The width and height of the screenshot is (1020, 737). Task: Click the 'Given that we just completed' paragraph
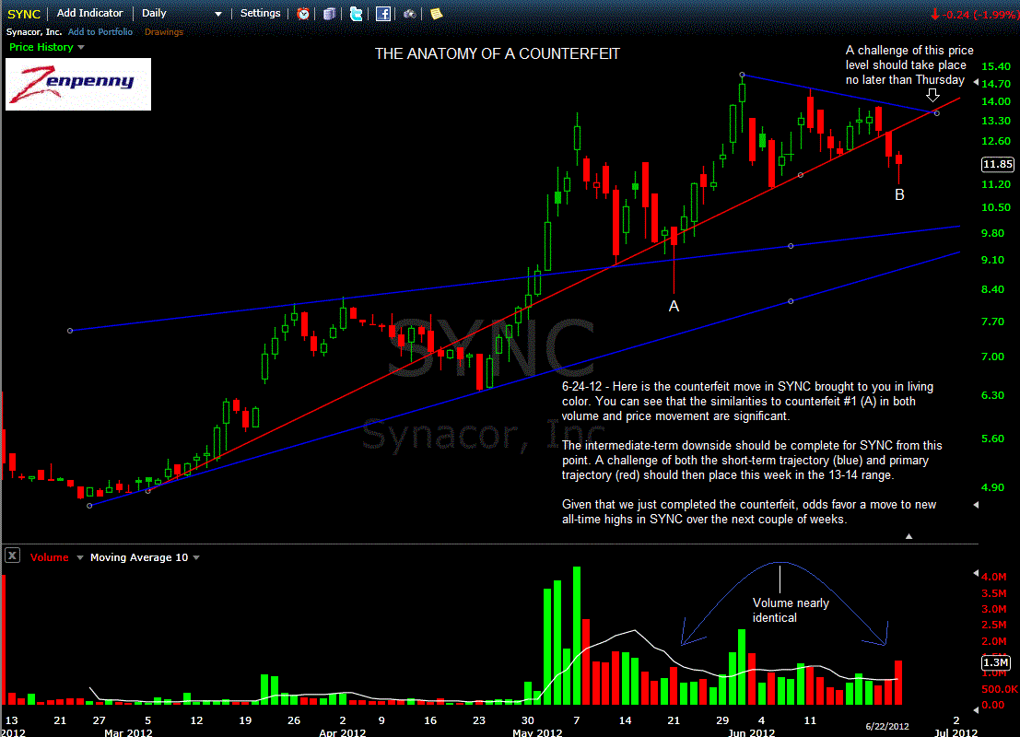tap(749, 512)
